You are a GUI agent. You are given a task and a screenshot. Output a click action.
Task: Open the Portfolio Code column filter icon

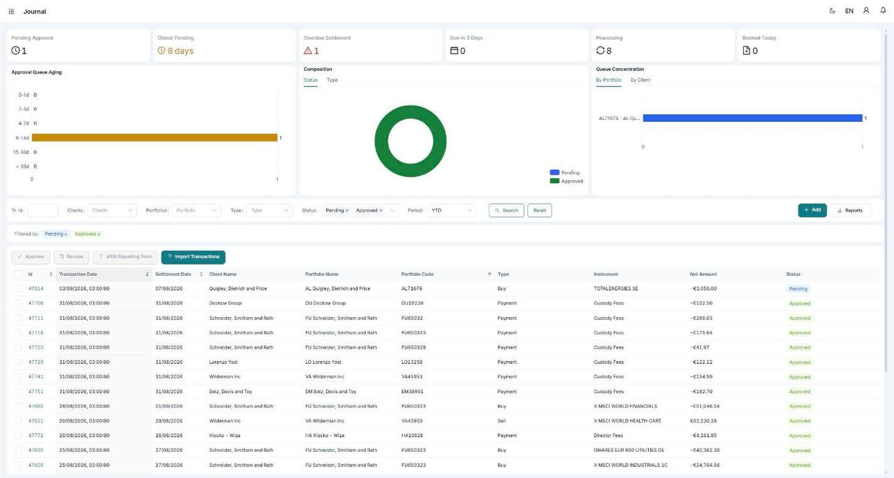[x=490, y=274]
